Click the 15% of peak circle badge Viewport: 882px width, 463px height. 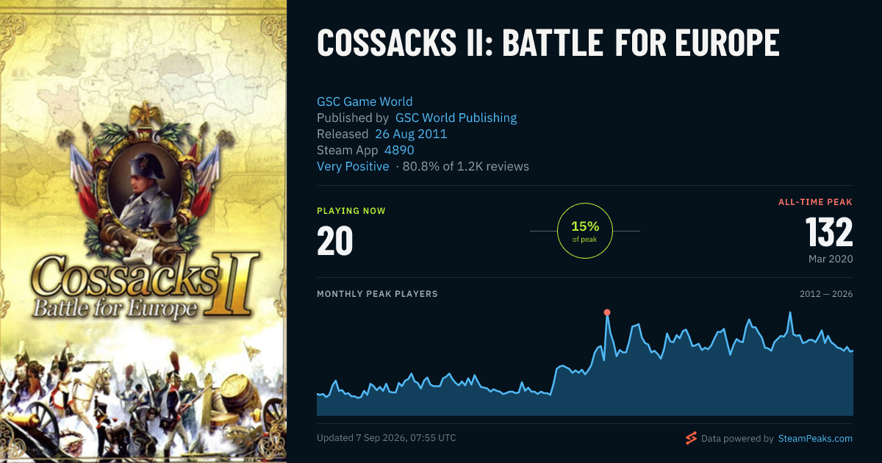(x=585, y=231)
